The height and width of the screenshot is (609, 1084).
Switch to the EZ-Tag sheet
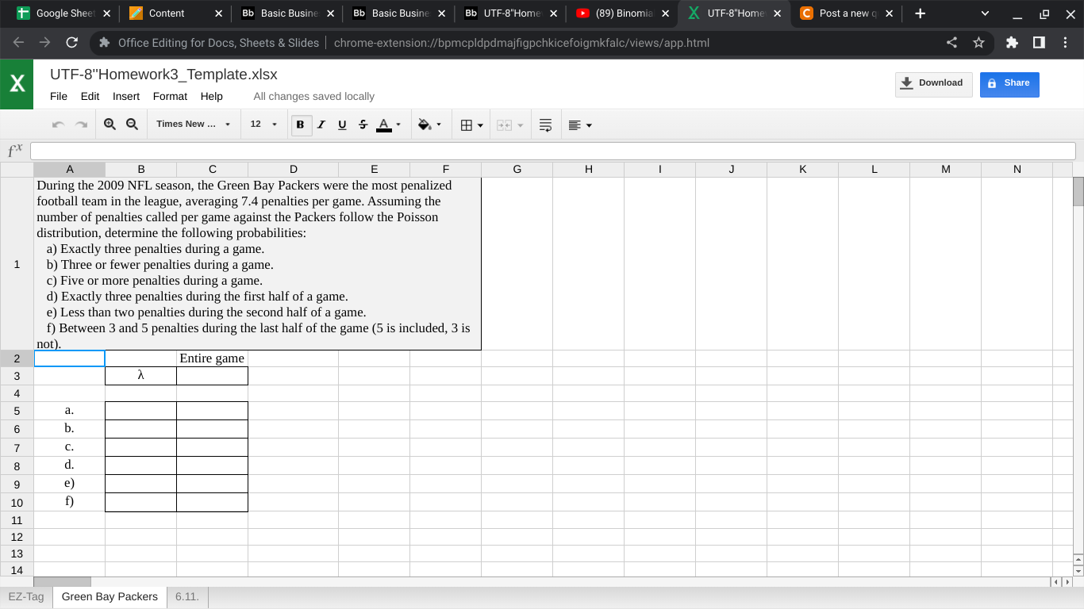(x=26, y=596)
